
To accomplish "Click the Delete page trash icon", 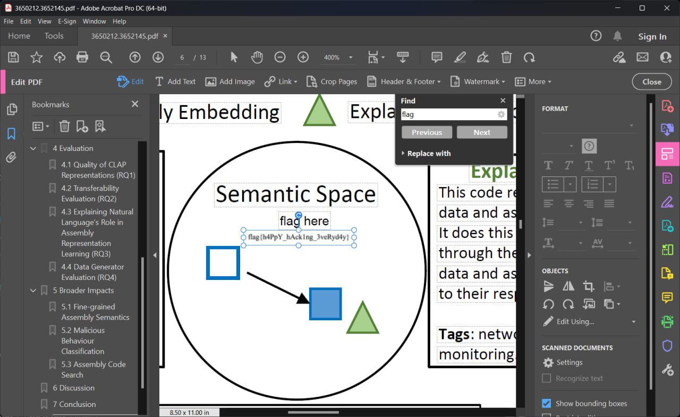I will click(506, 57).
